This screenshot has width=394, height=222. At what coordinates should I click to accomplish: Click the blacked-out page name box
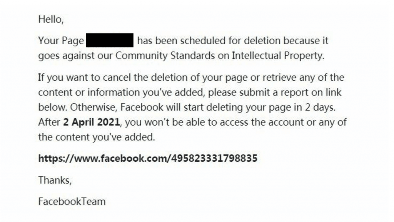point(109,41)
